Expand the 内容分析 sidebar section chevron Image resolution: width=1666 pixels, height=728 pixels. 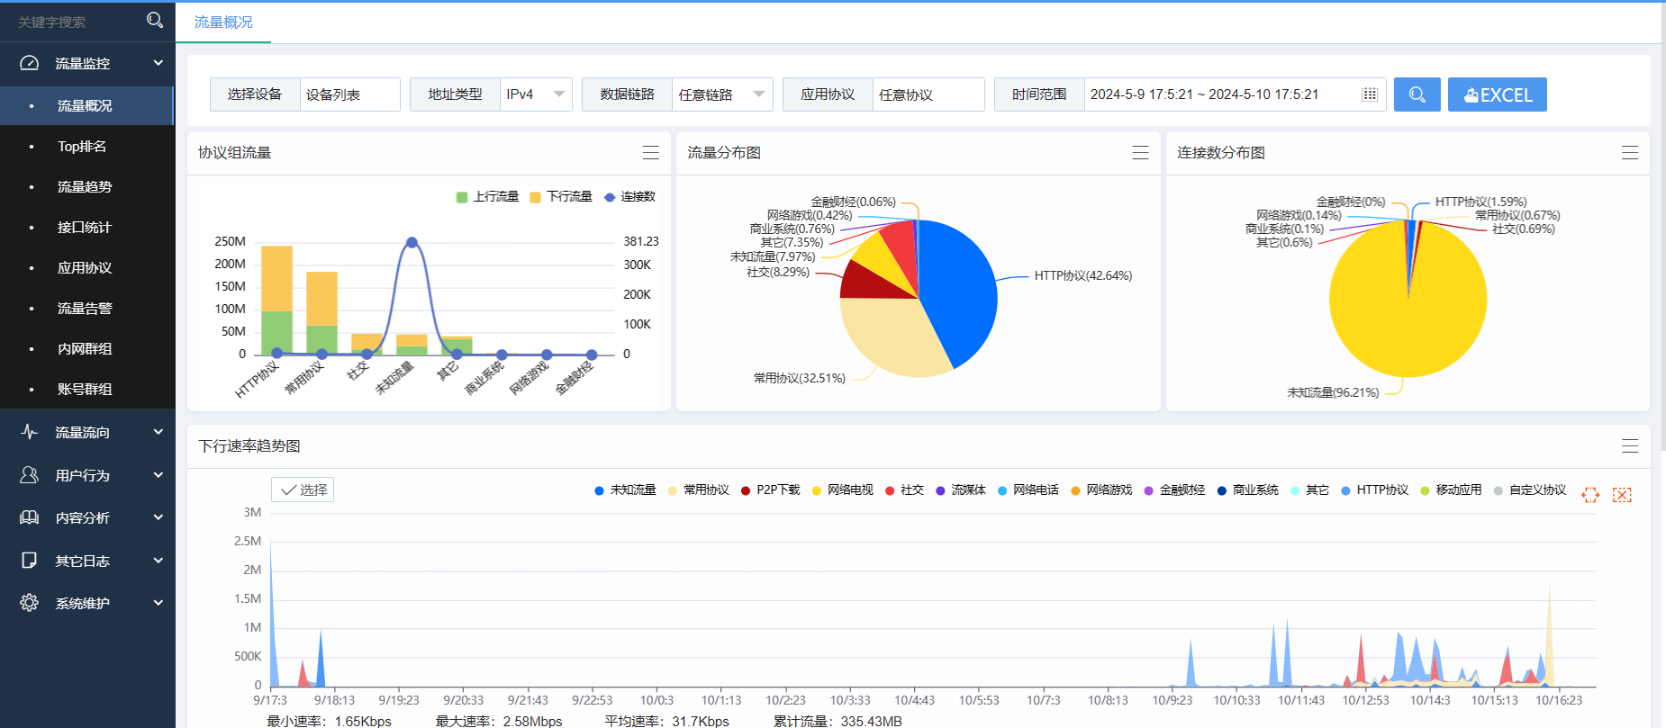coord(158,517)
